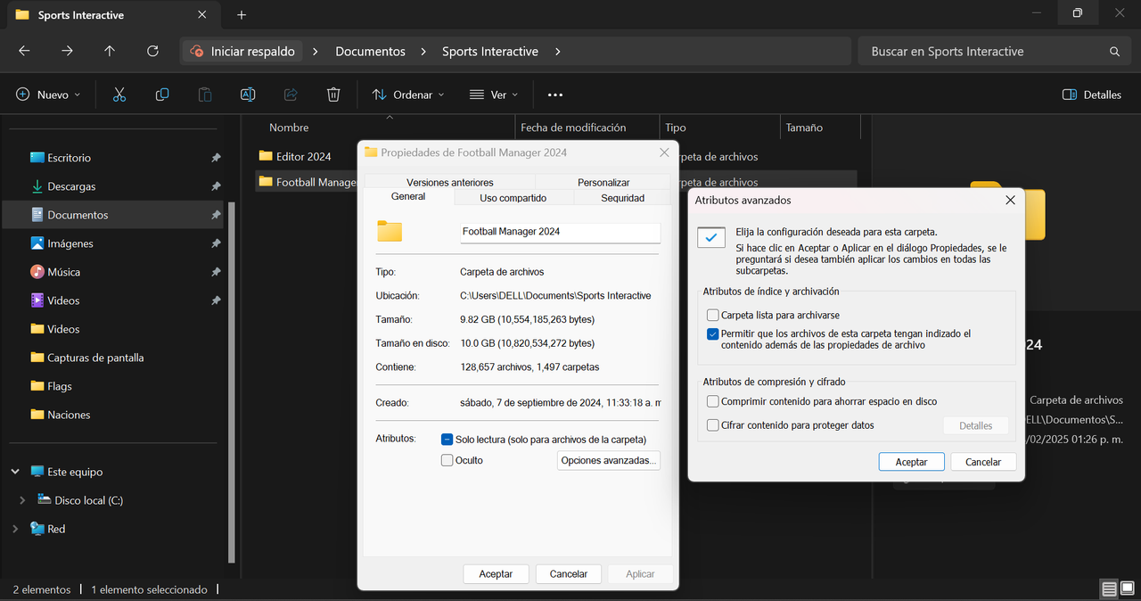This screenshot has width=1141, height=601.
Task: Click chevron after Sports Interactive breadcrumb
Action: (x=557, y=52)
